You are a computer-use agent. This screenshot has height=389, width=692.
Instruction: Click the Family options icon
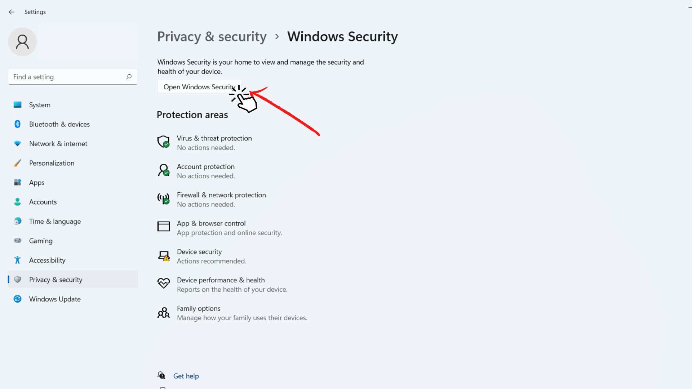[164, 313]
